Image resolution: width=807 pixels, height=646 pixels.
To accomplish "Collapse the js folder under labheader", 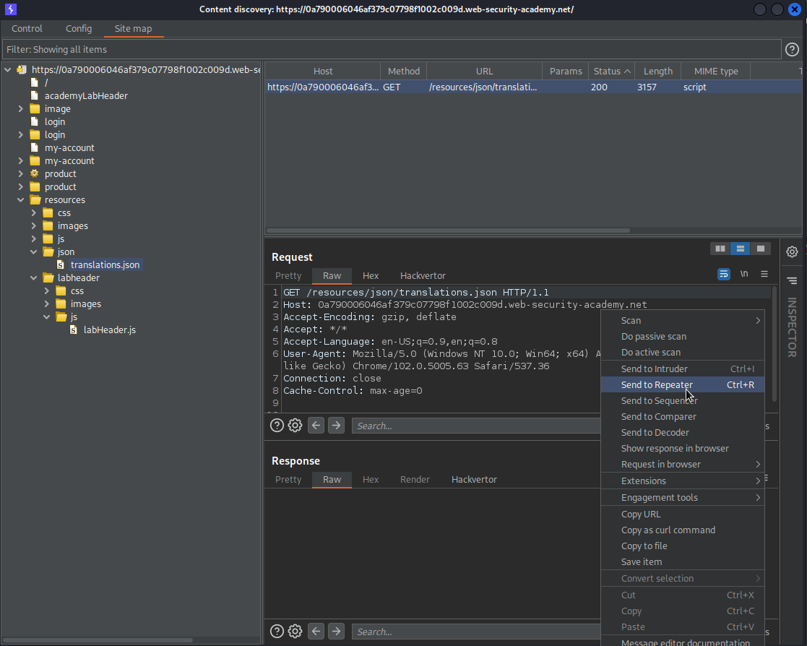I will (x=46, y=316).
